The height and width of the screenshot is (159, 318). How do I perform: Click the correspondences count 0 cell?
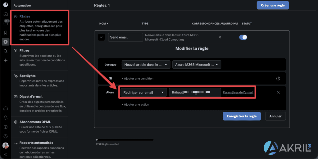coord(220,37)
